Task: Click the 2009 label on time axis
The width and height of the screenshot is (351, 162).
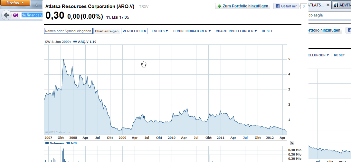Action: 122,138
